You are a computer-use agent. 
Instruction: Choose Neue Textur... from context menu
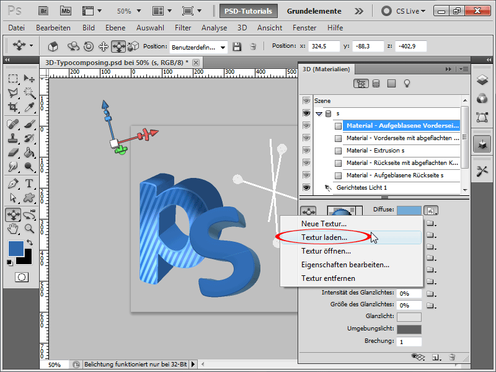(351, 224)
